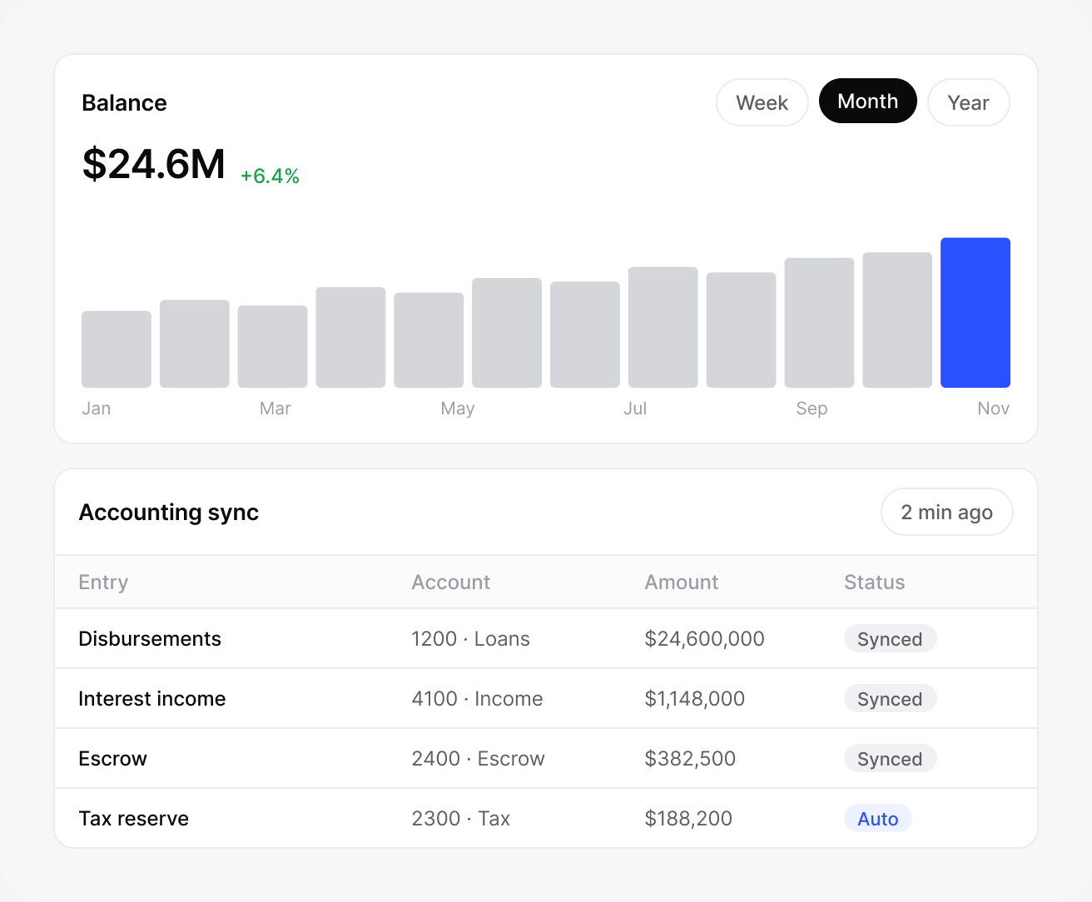Click the $24.6M balance value
Viewport: 1092px width, 902px height.
point(154,164)
